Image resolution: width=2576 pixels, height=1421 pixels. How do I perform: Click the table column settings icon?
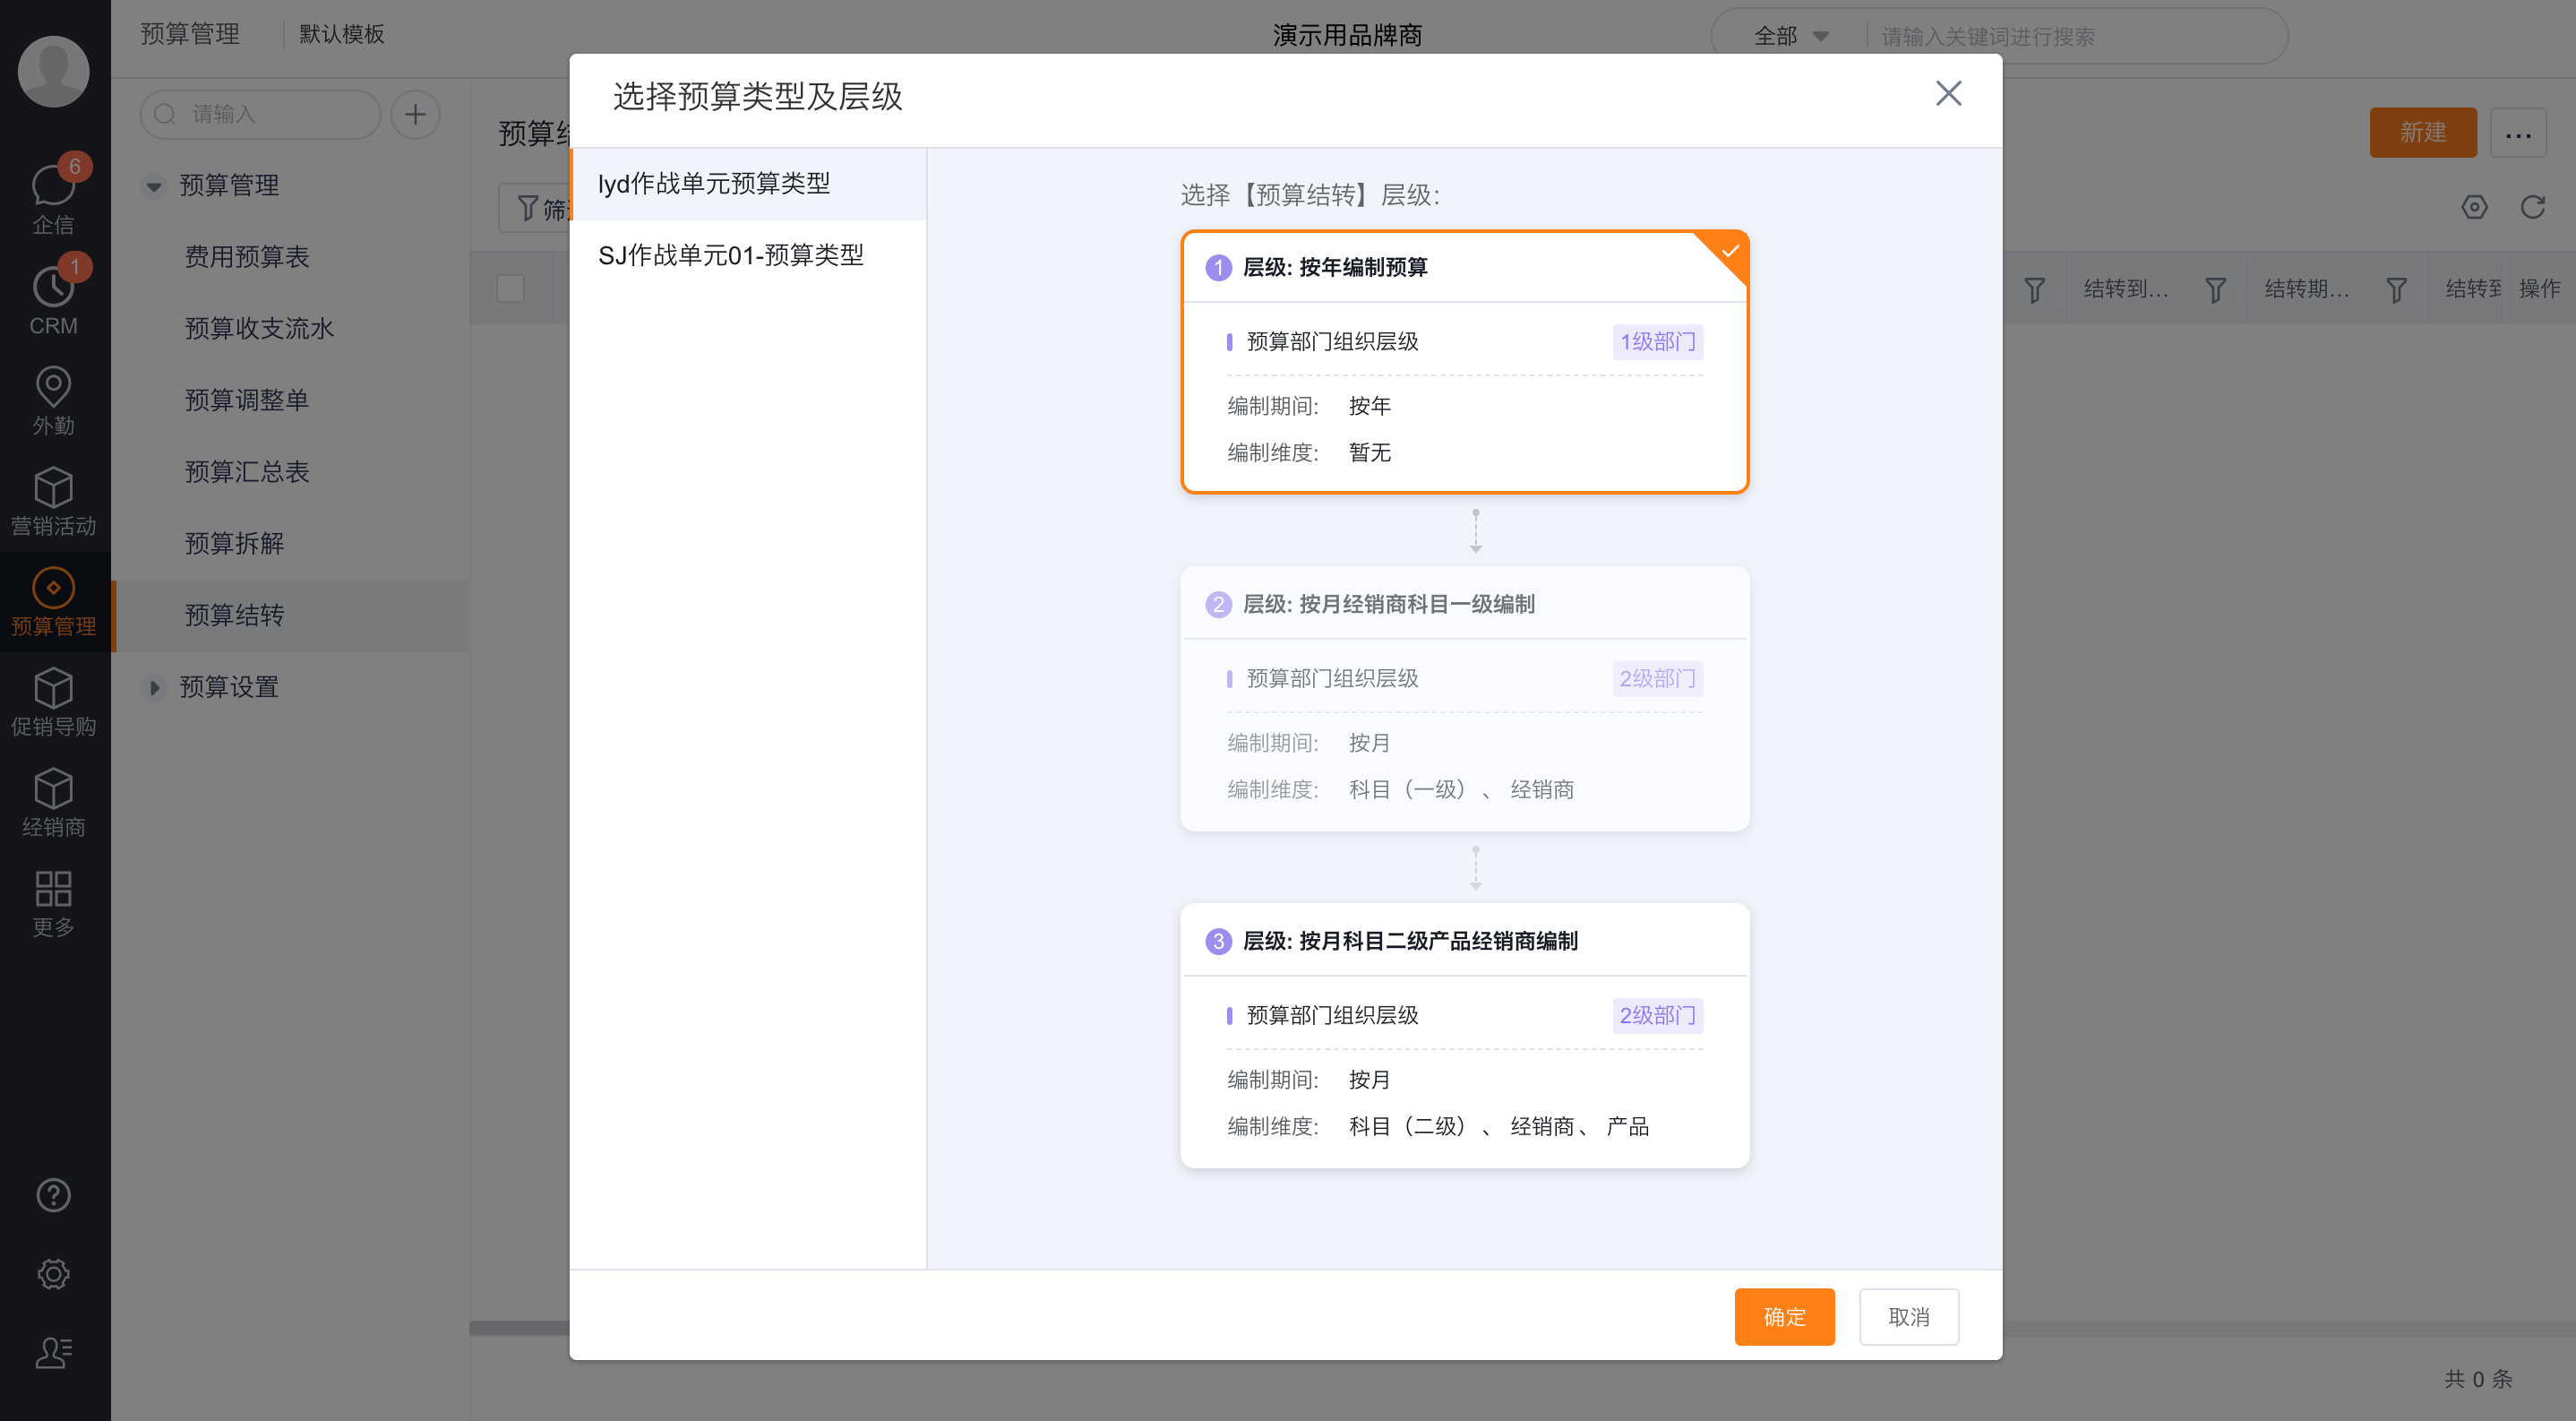2474,207
